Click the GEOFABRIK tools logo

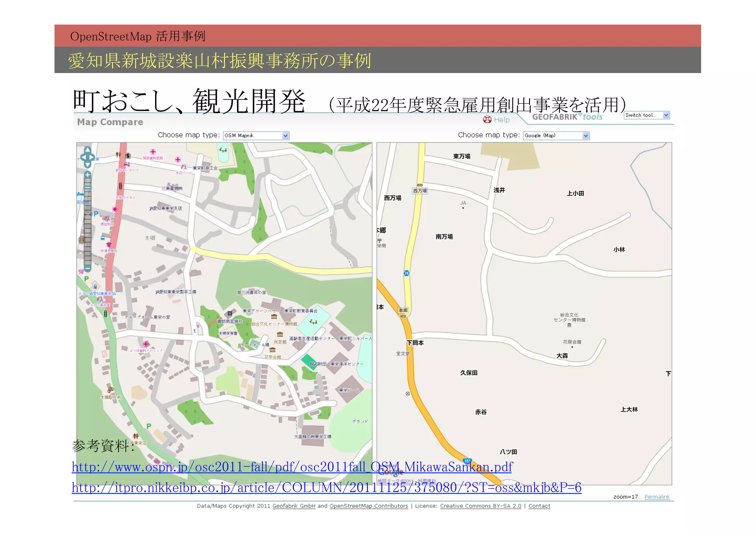click(x=567, y=117)
